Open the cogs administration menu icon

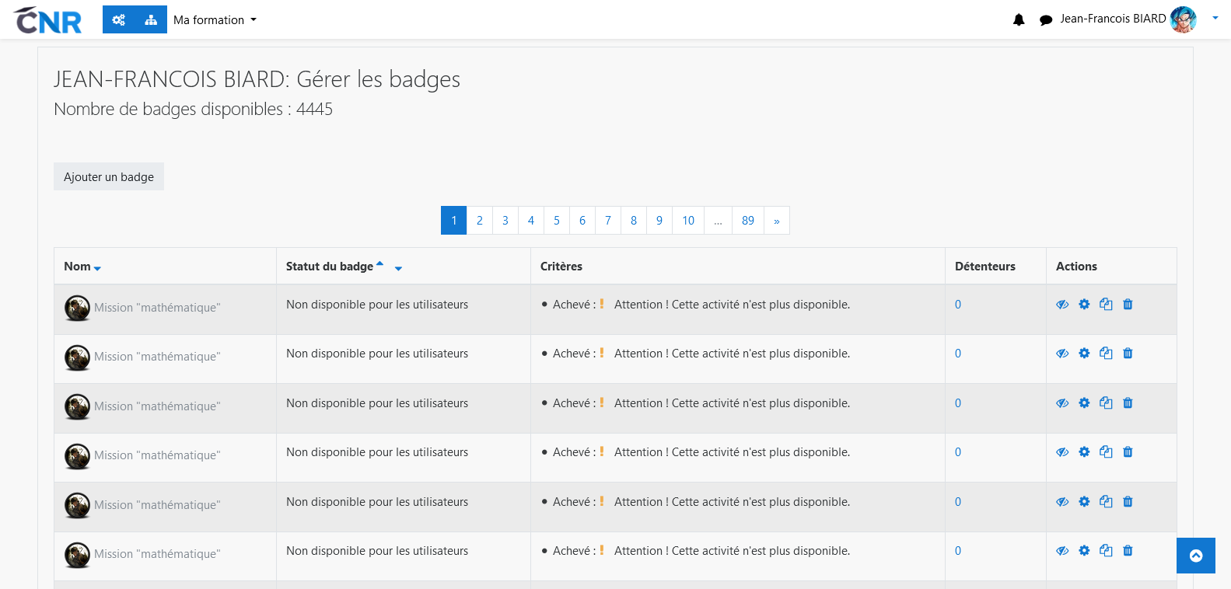[118, 19]
